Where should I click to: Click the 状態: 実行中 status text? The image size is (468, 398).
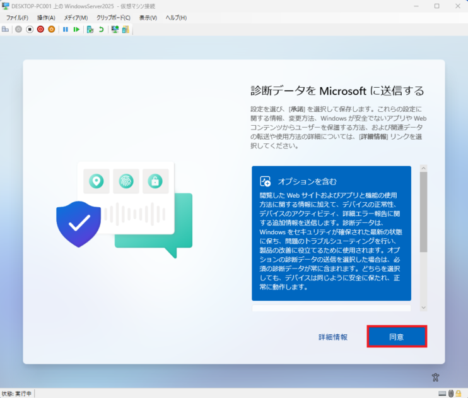click(x=16, y=394)
